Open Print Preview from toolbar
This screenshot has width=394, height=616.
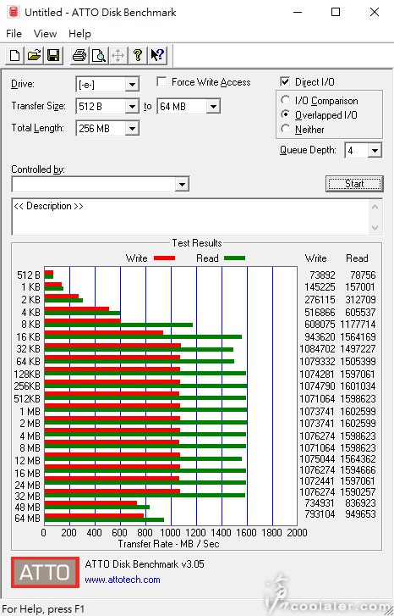coord(99,55)
